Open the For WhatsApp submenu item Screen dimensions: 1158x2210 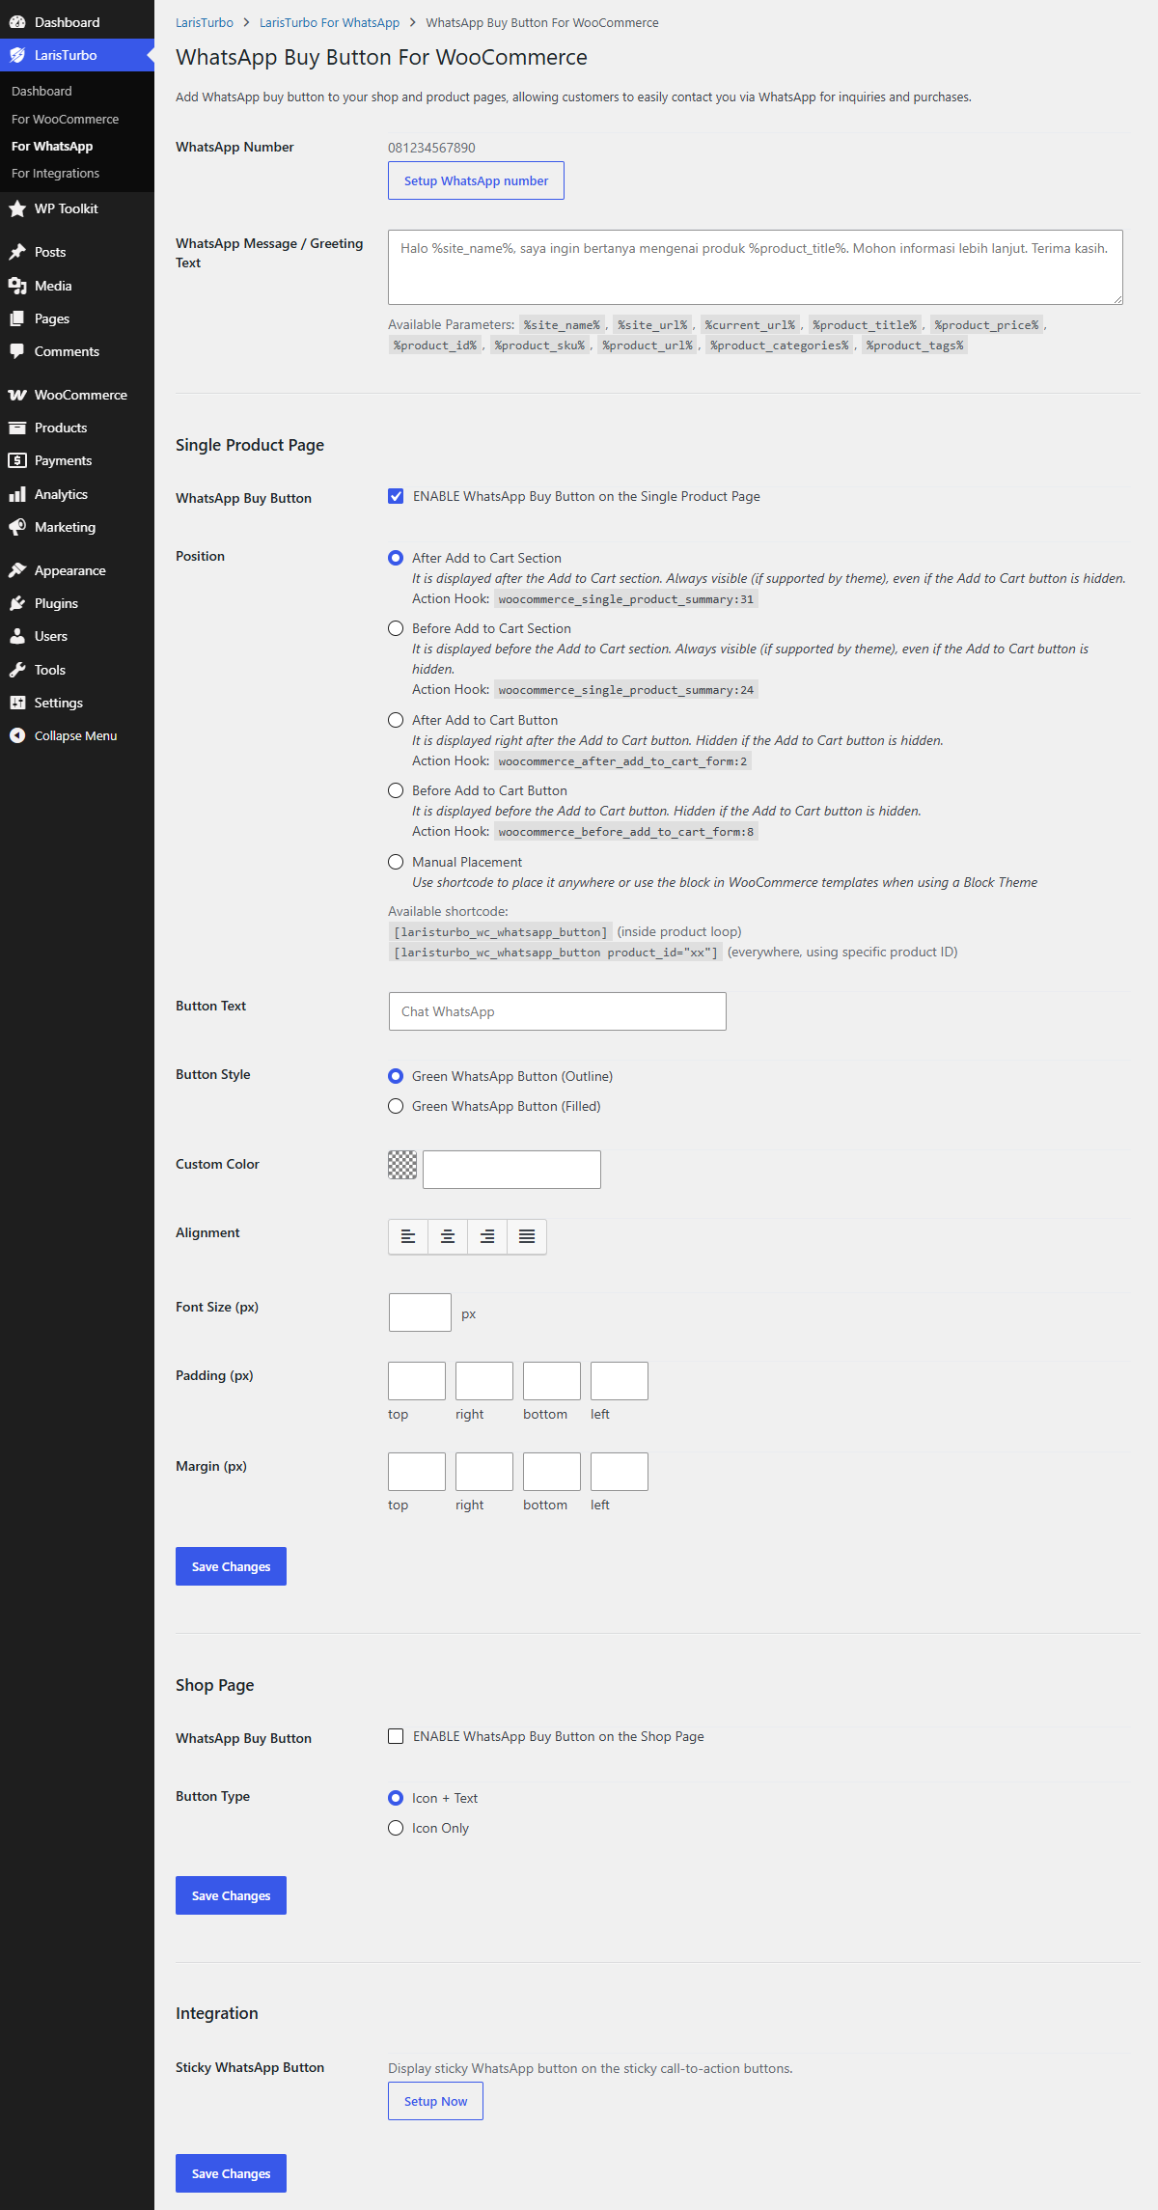coord(52,146)
